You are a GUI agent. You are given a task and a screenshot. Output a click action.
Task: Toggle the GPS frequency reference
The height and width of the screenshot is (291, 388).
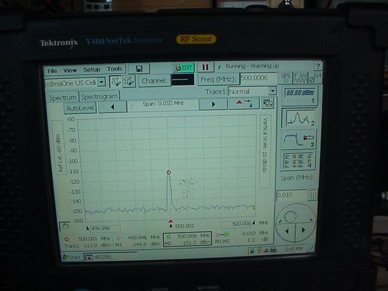286,78
